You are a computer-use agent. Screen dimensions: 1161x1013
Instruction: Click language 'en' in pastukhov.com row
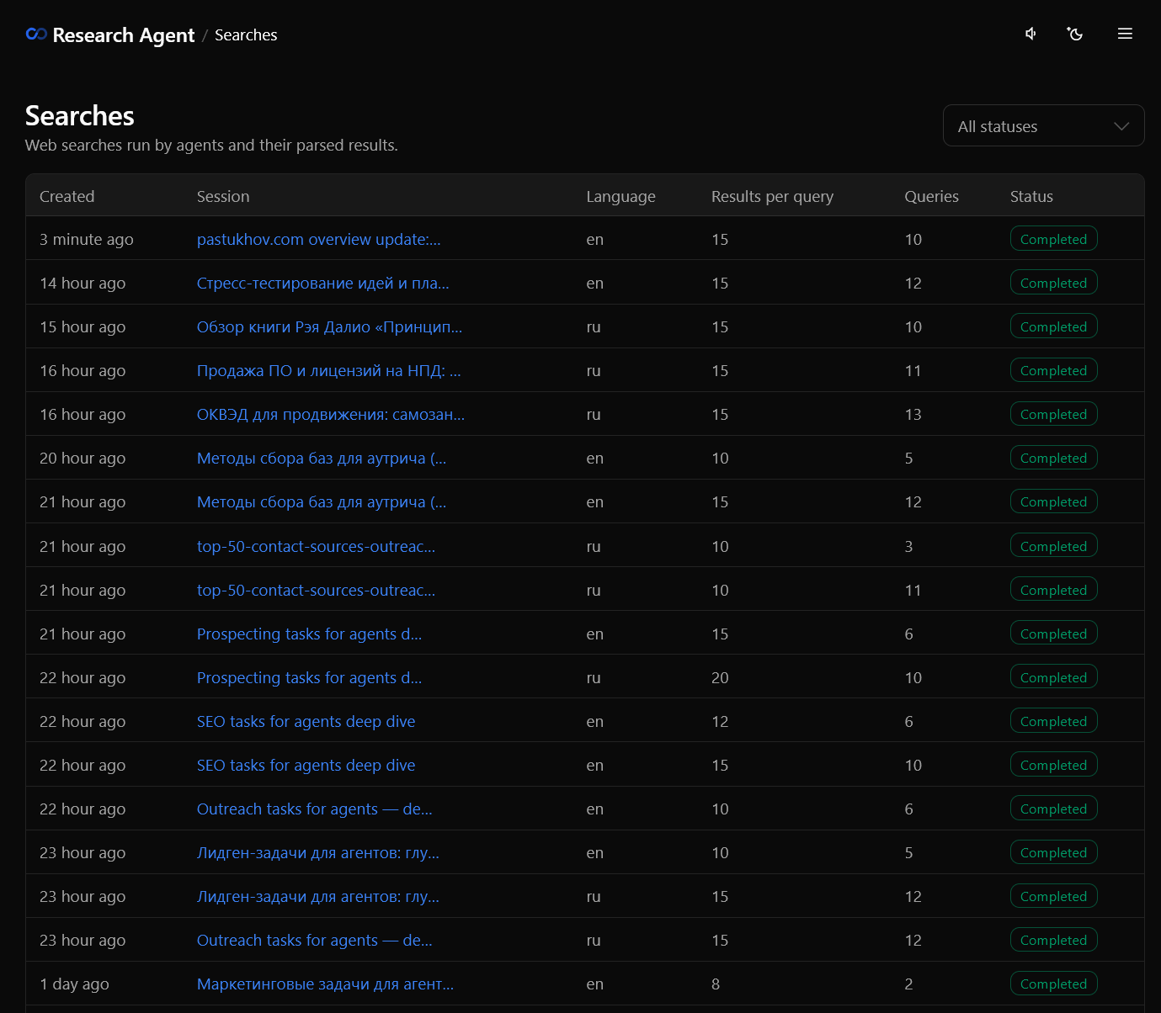click(595, 240)
